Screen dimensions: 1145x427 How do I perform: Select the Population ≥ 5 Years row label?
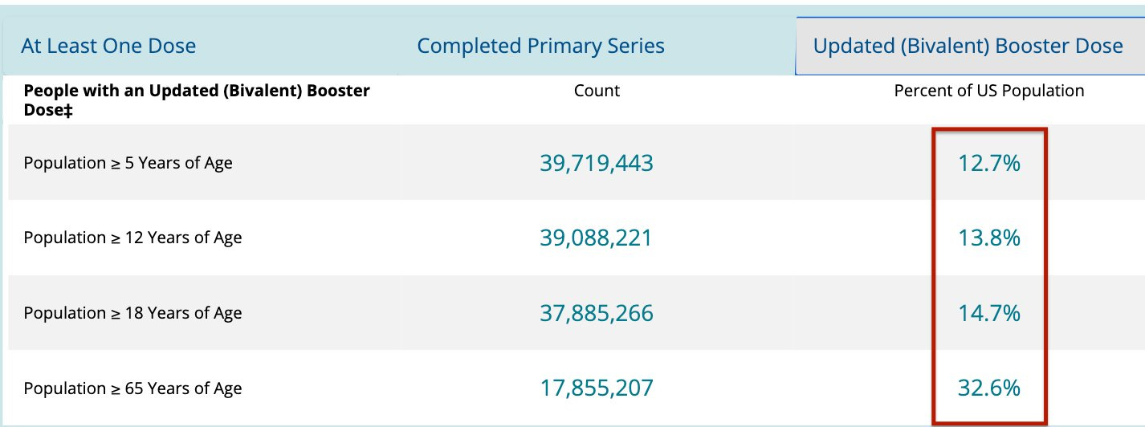tap(128, 163)
